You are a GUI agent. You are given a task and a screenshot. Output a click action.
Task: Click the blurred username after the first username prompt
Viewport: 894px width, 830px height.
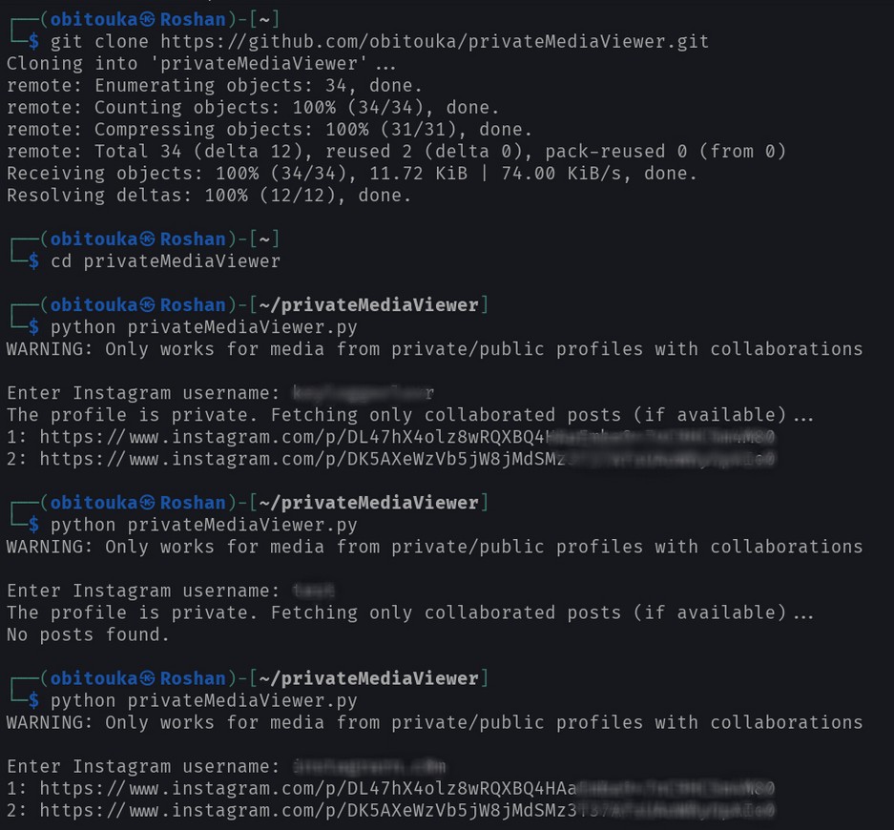(x=364, y=393)
